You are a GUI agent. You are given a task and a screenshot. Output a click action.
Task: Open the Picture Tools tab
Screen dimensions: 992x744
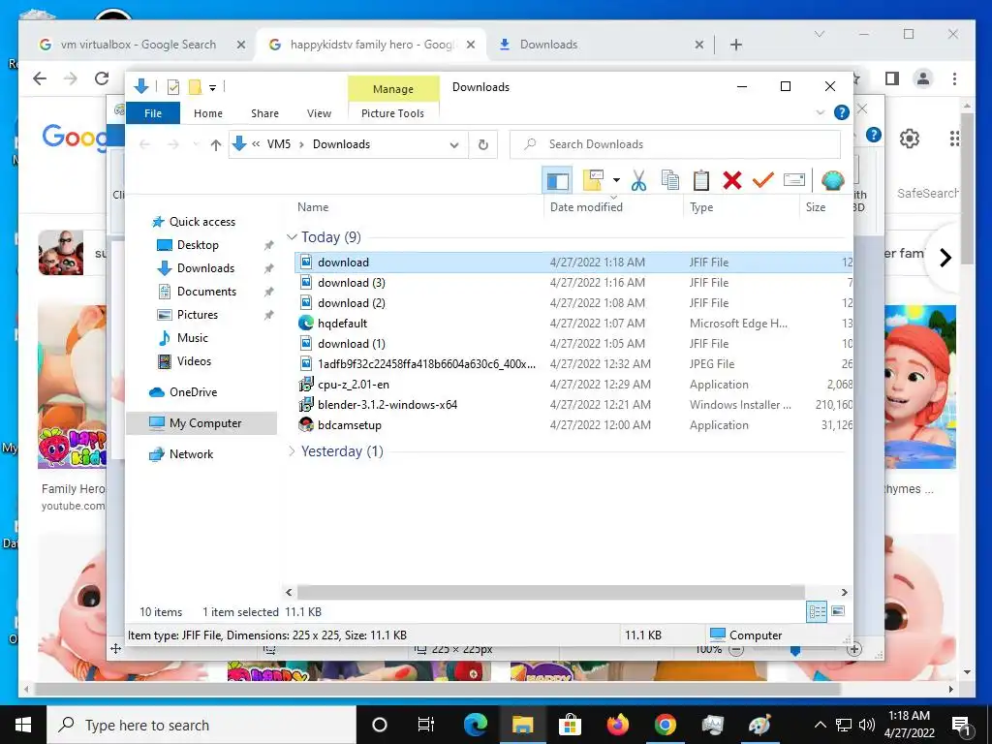[393, 113]
